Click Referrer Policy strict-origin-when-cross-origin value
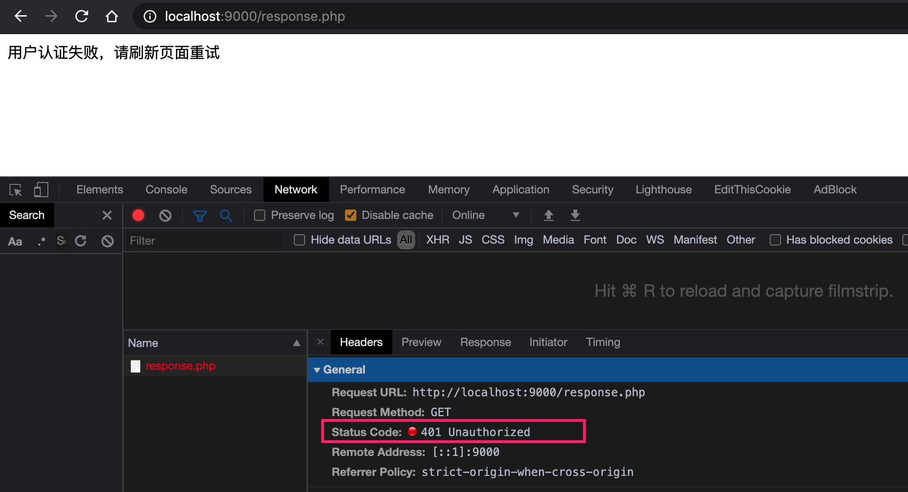 (527, 472)
